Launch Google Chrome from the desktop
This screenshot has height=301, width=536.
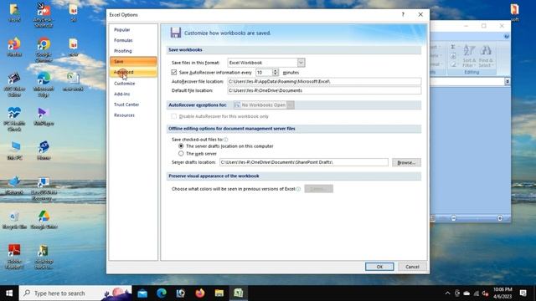pos(44,50)
